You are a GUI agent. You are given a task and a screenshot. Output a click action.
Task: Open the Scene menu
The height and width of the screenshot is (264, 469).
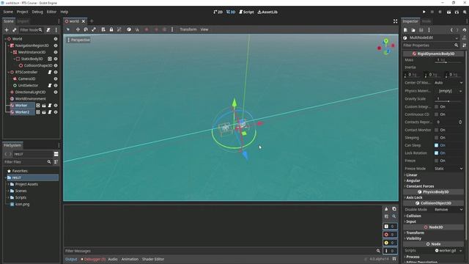click(8, 12)
